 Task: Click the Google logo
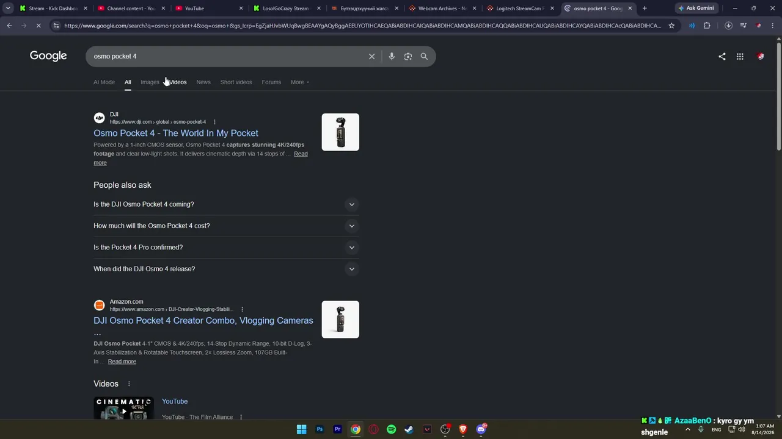point(48,56)
